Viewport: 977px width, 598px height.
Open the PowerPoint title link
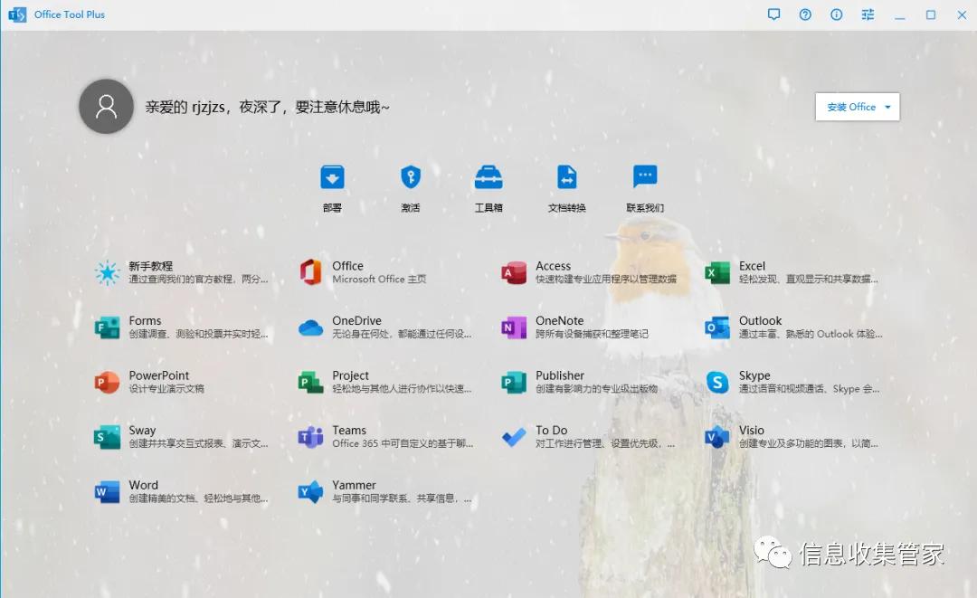pyautogui.click(x=159, y=375)
